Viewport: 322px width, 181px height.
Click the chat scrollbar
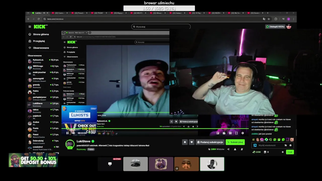(x=296, y=132)
